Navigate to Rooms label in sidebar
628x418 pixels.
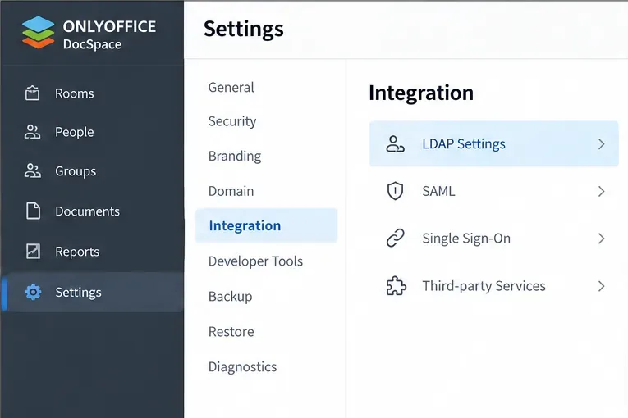pos(75,93)
